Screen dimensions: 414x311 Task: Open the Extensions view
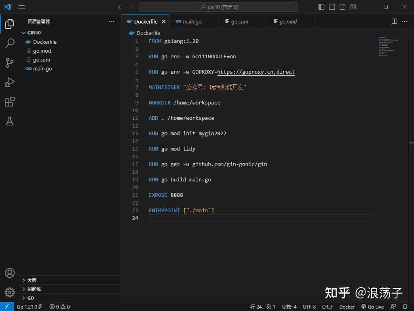(9, 102)
